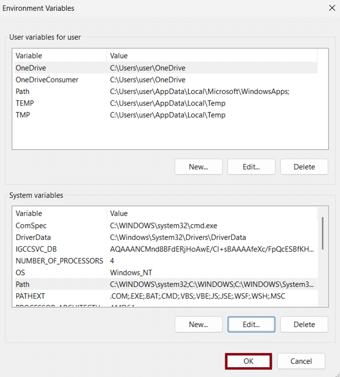This screenshot has height=377, width=340.
Task: Close the Environment Variables dialog
Action: pyautogui.click(x=331, y=8)
